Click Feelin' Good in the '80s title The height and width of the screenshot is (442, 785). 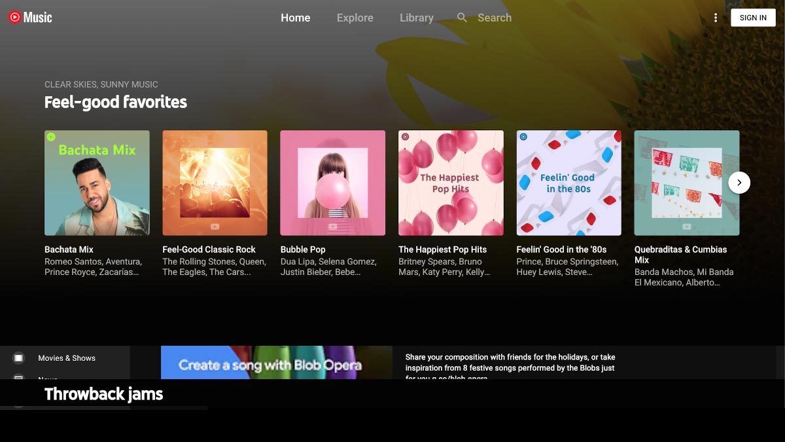(x=561, y=249)
